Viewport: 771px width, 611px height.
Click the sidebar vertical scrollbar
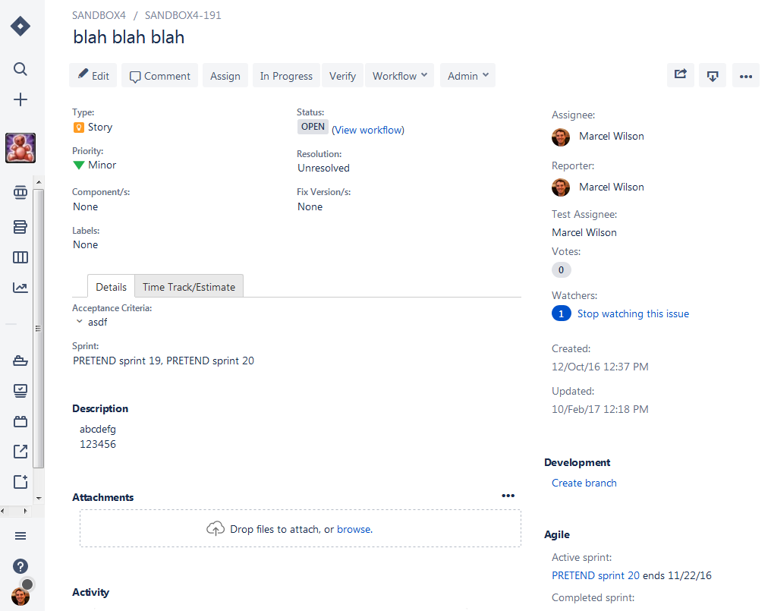click(39, 328)
